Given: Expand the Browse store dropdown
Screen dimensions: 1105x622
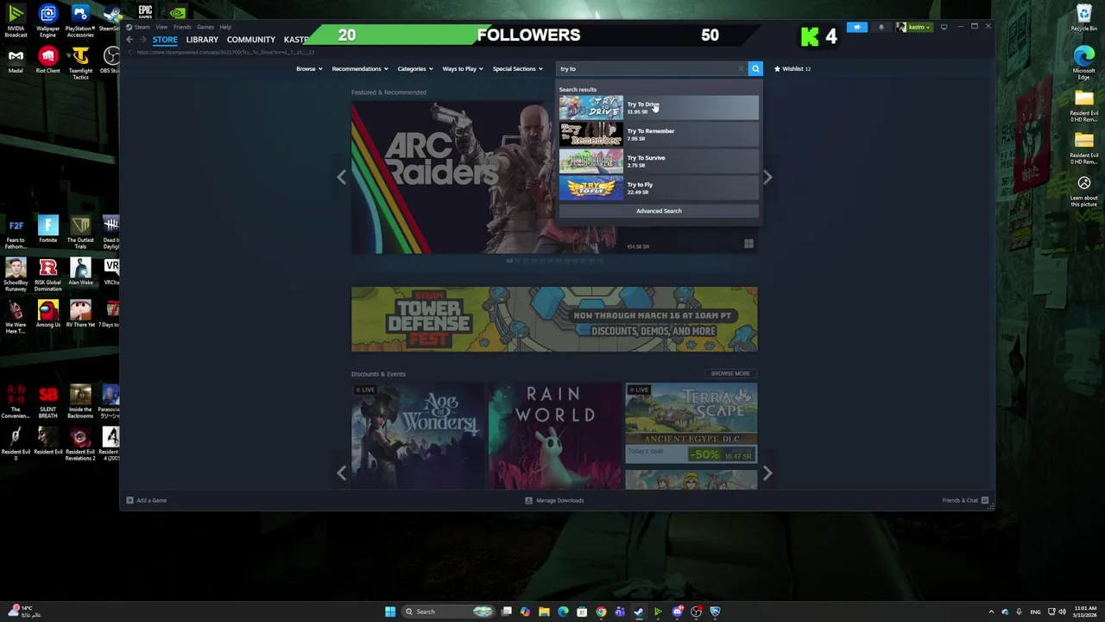Looking at the screenshot, I should 309,68.
